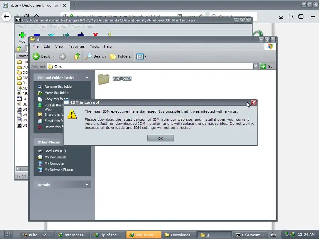Open the Tools menu in the d window

click(94, 46)
